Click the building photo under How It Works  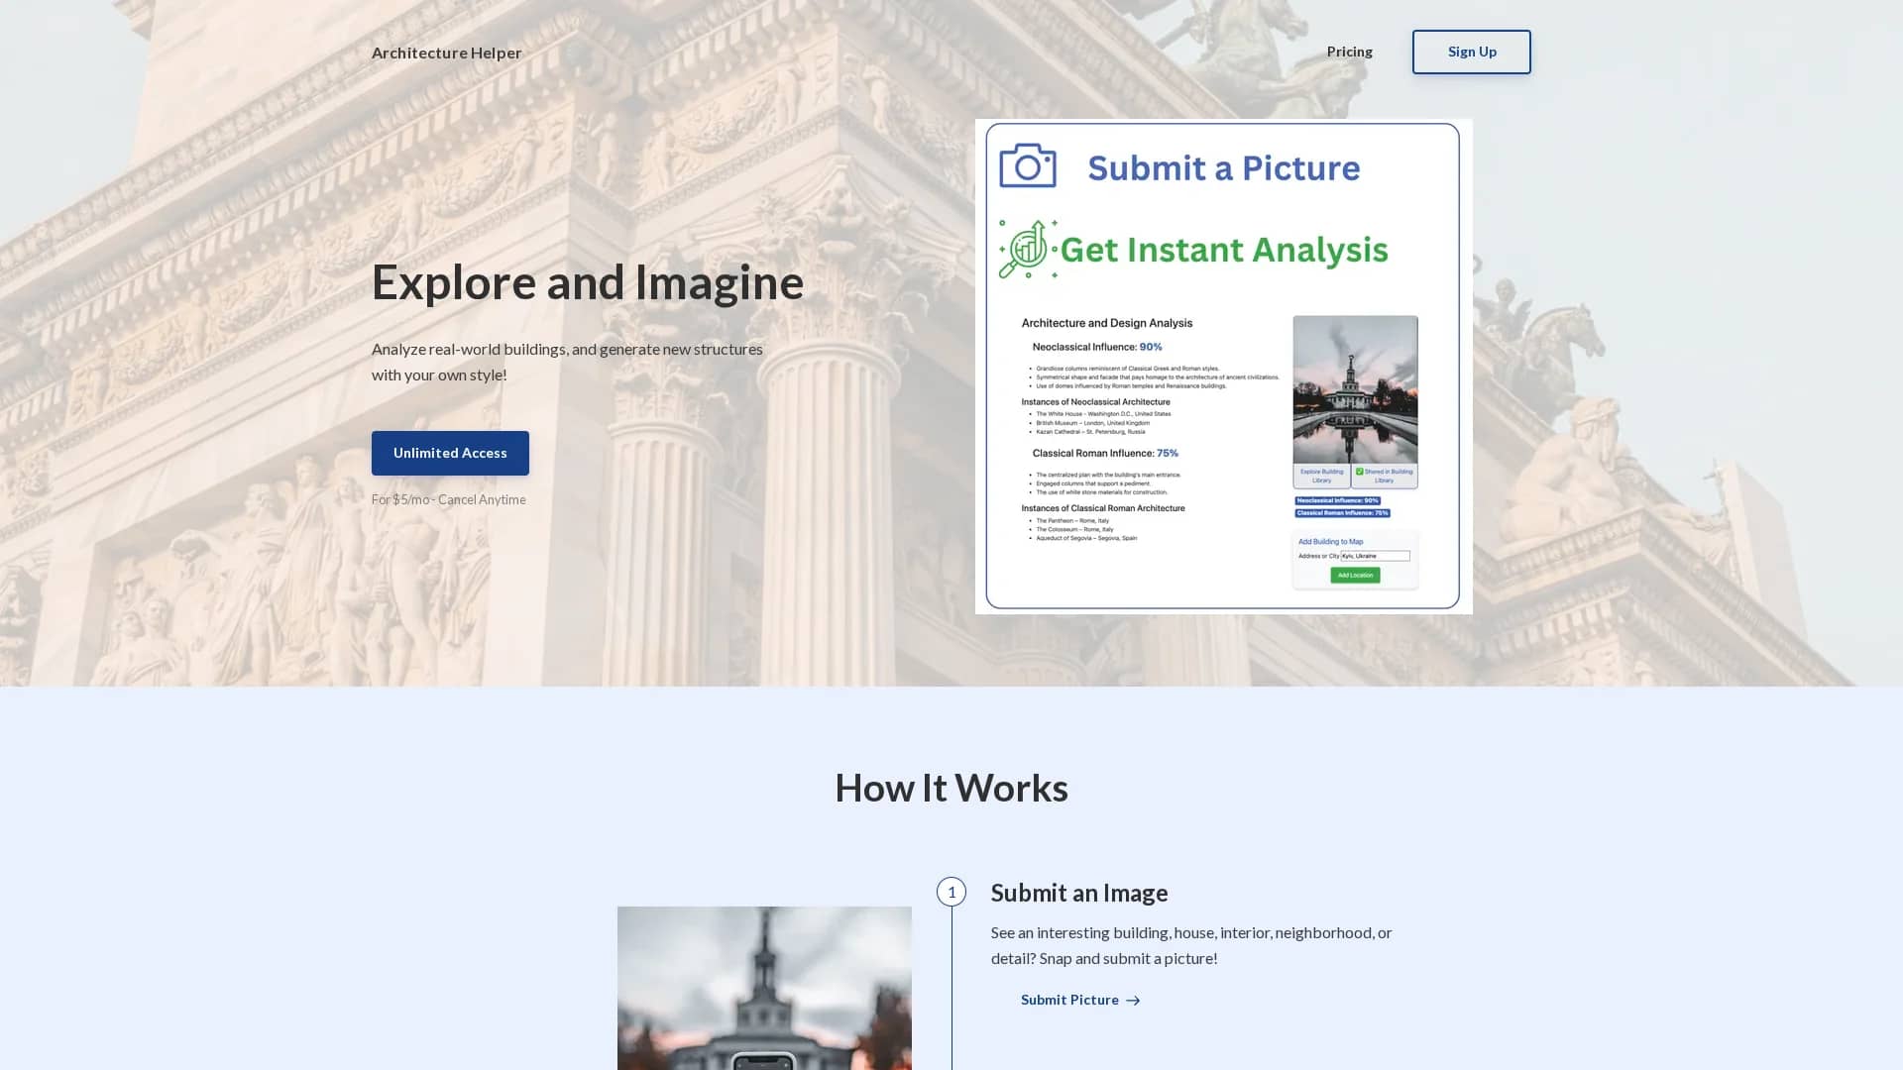[x=764, y=988]
